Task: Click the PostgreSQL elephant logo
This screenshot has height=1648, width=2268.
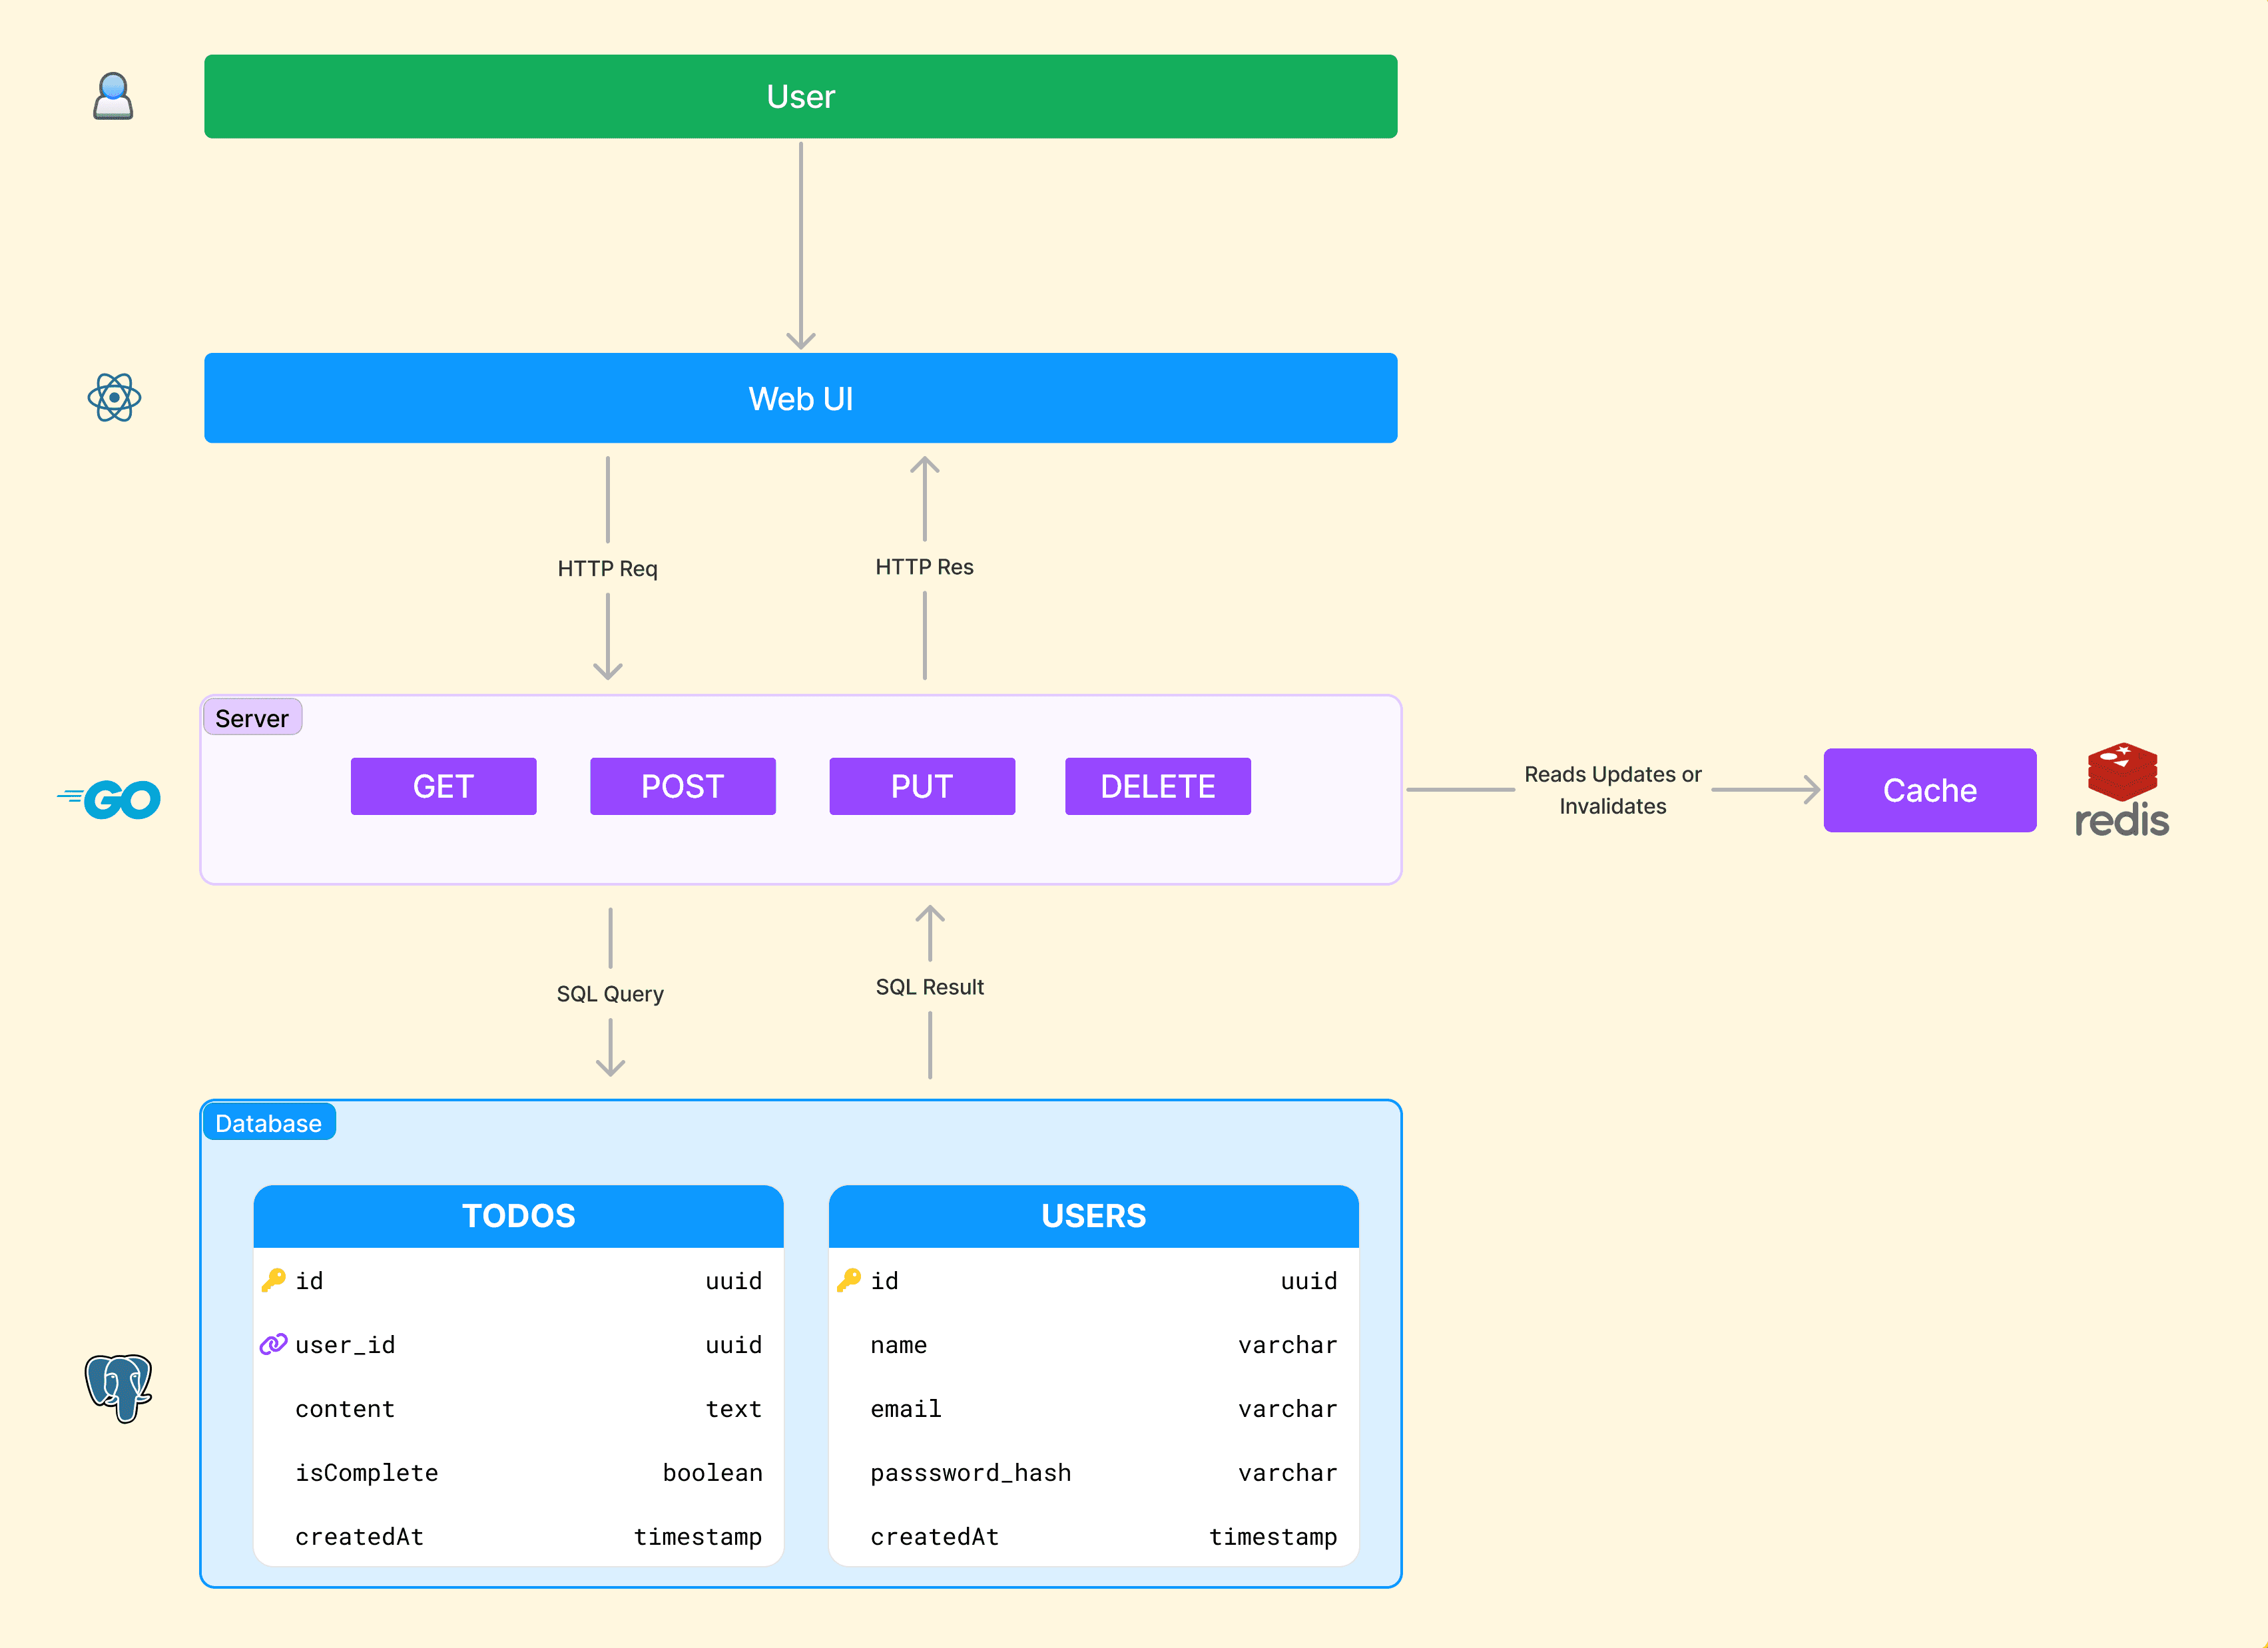Action: click(x=118, y=1388)
